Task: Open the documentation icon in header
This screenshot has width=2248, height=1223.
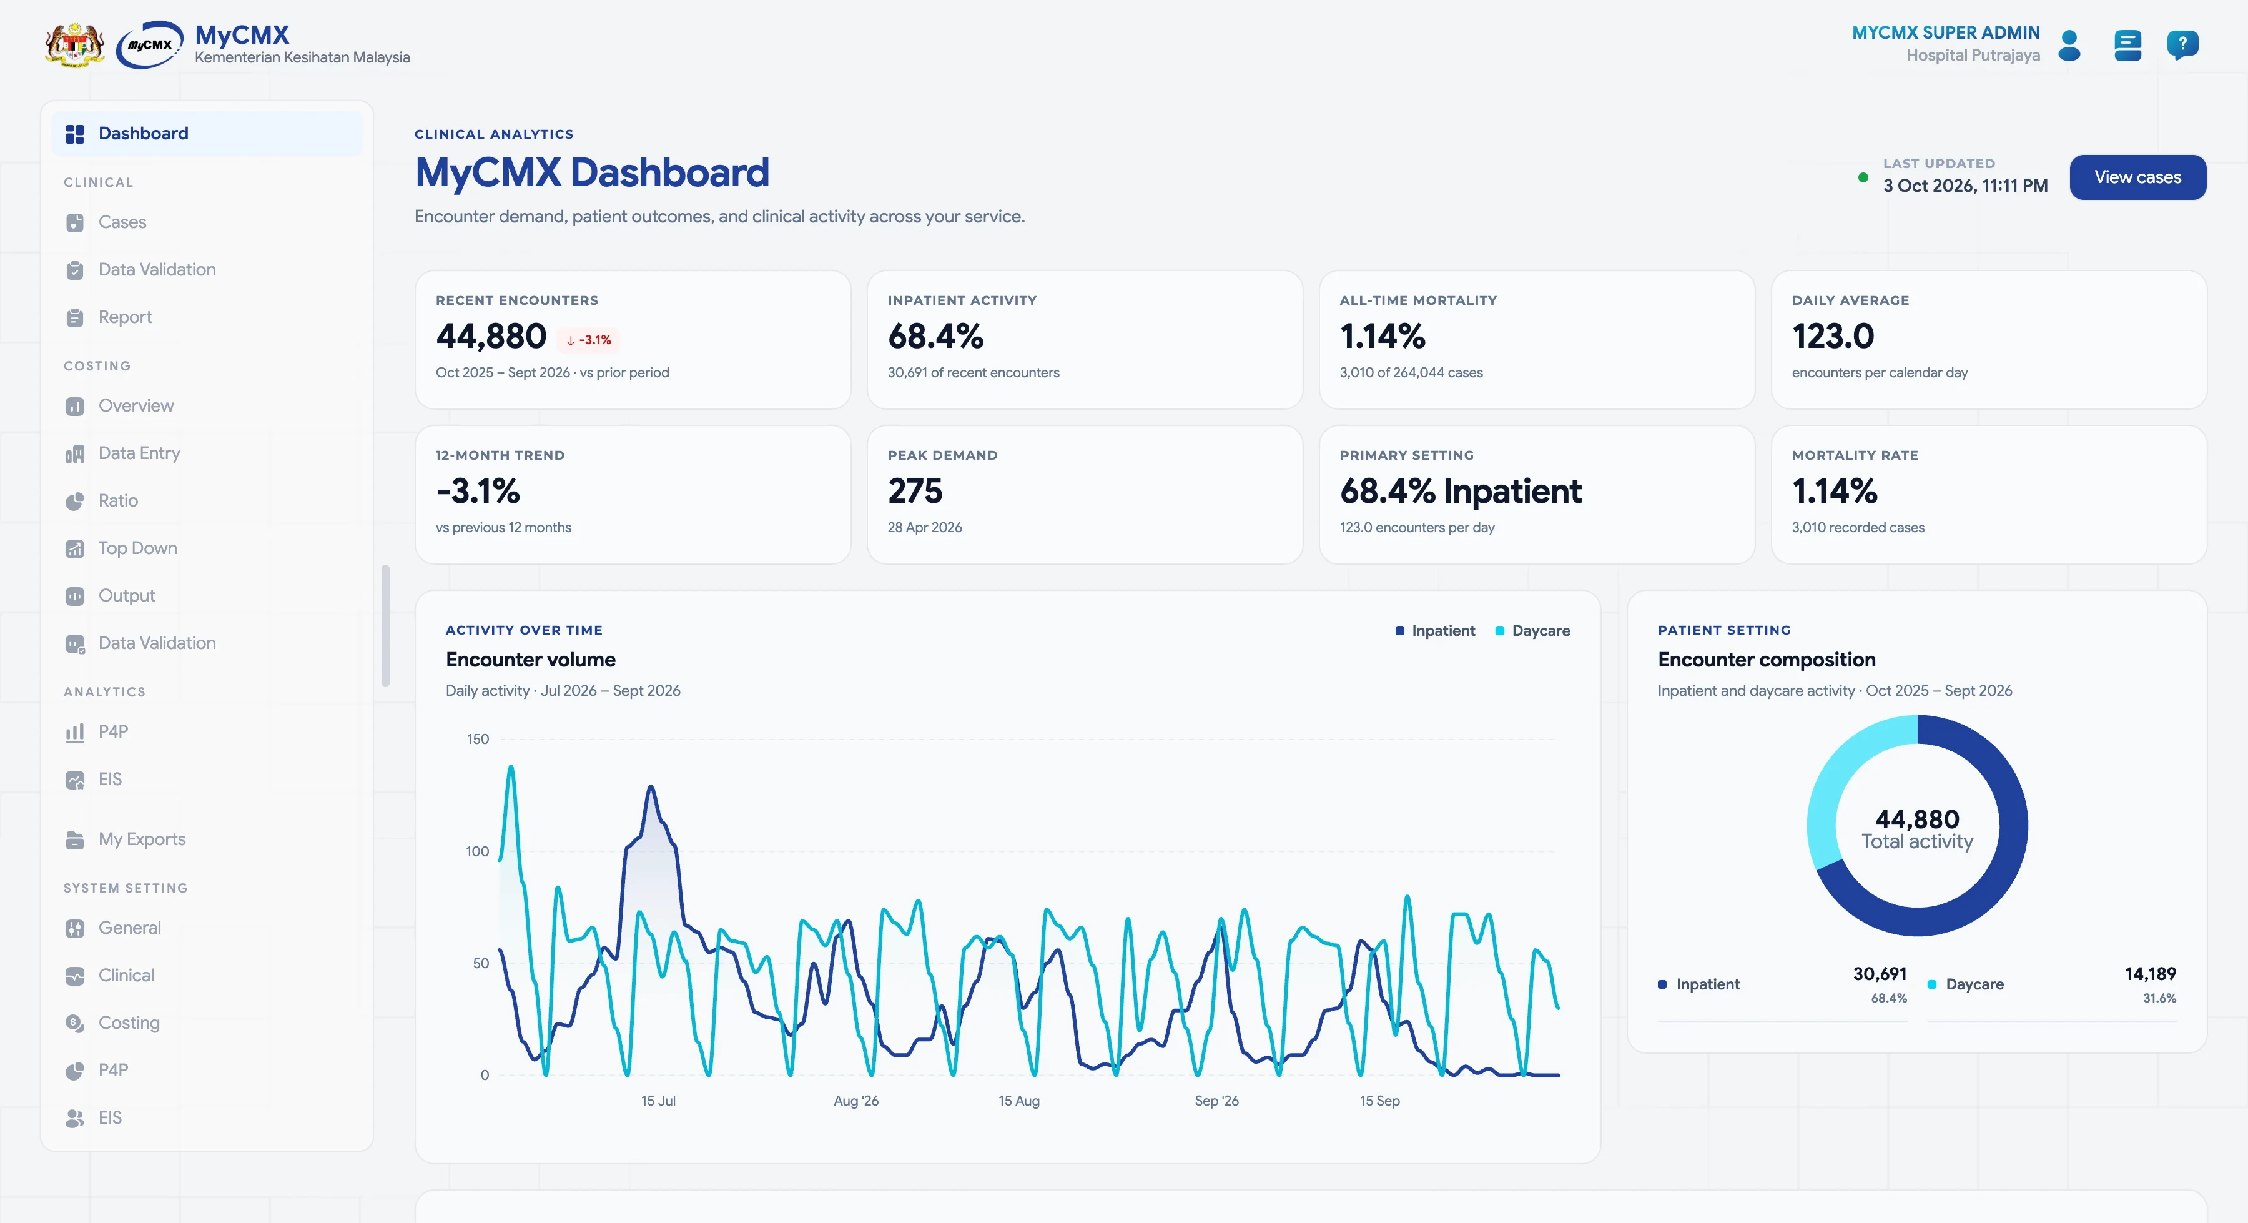Action: pos(2127,46)
